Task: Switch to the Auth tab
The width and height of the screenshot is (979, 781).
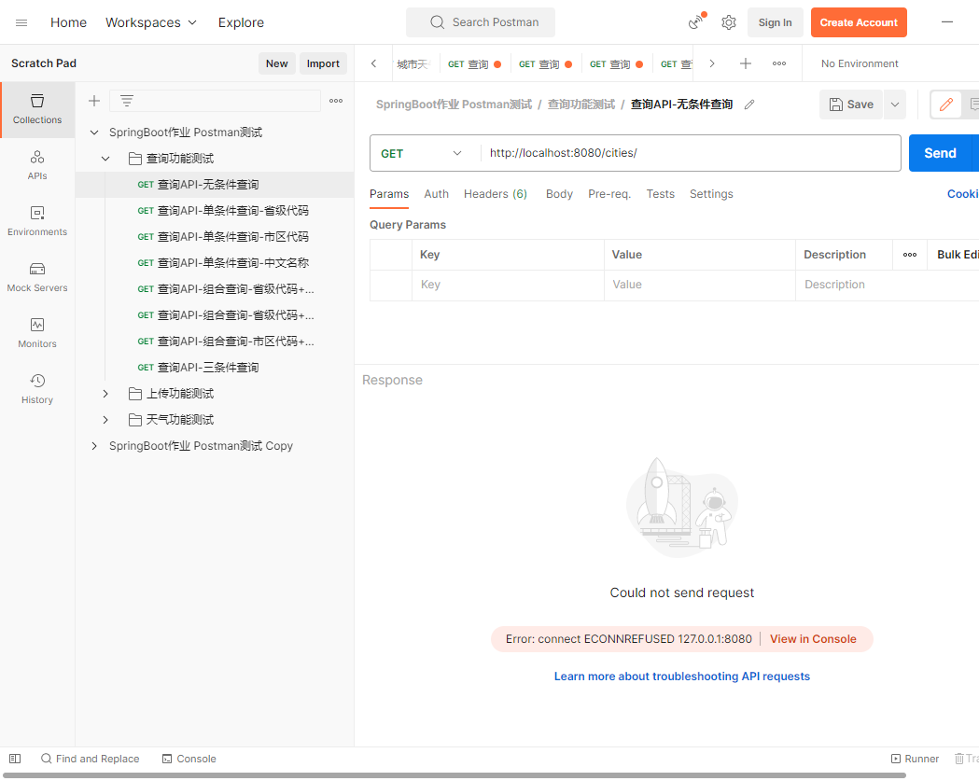Action: click(437, 194)
